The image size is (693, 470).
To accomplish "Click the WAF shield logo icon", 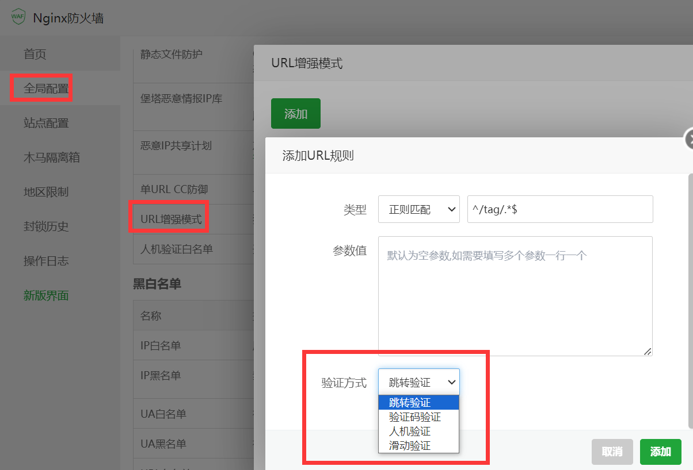I will pyautogui.click(x=18, y=17).
